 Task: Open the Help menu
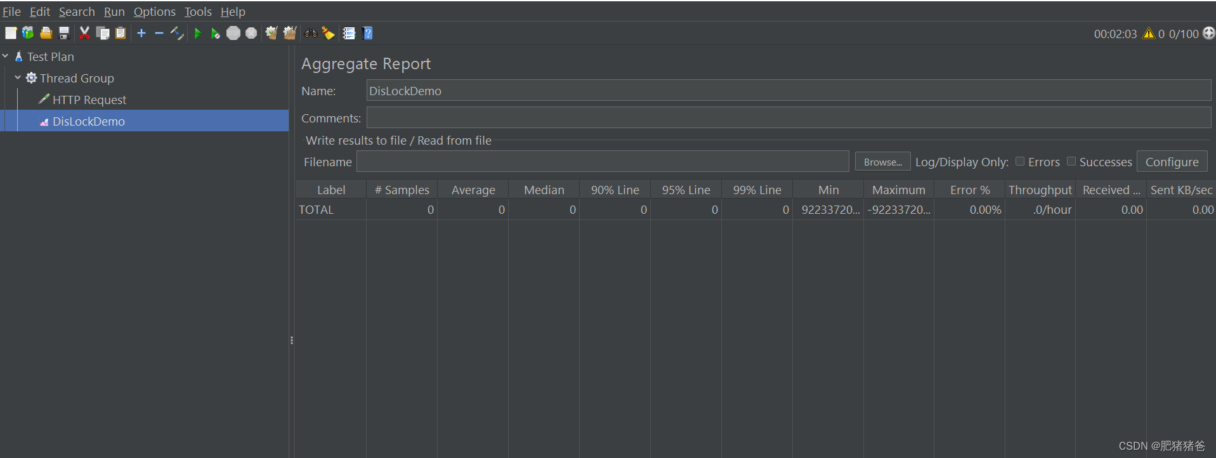click(x=233, y=12)
